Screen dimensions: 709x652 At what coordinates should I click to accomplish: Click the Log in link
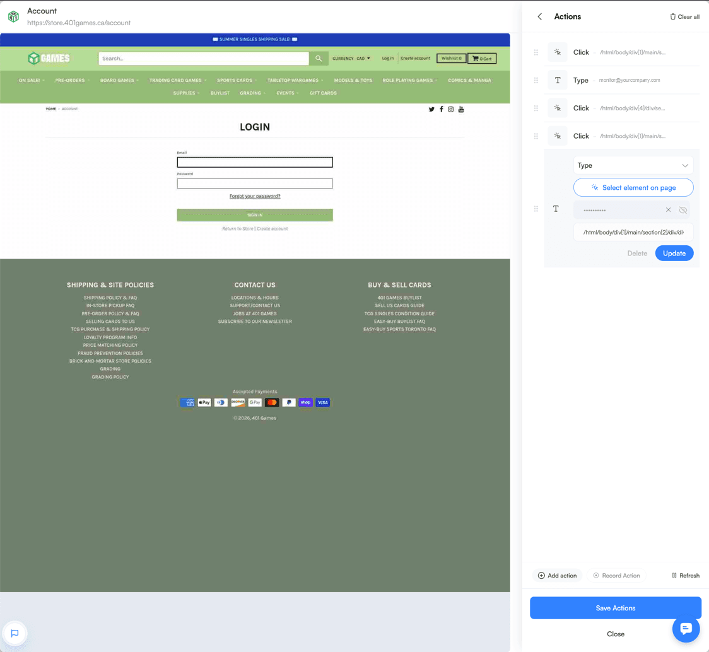pyautogui.click(x=387, y=59)
